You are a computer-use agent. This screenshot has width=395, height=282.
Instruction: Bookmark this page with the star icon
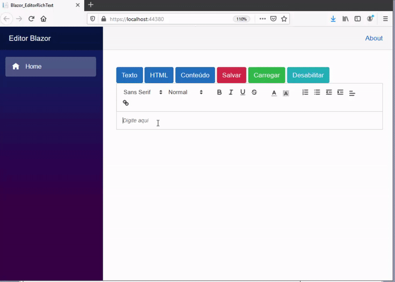[x=284, y=19]
